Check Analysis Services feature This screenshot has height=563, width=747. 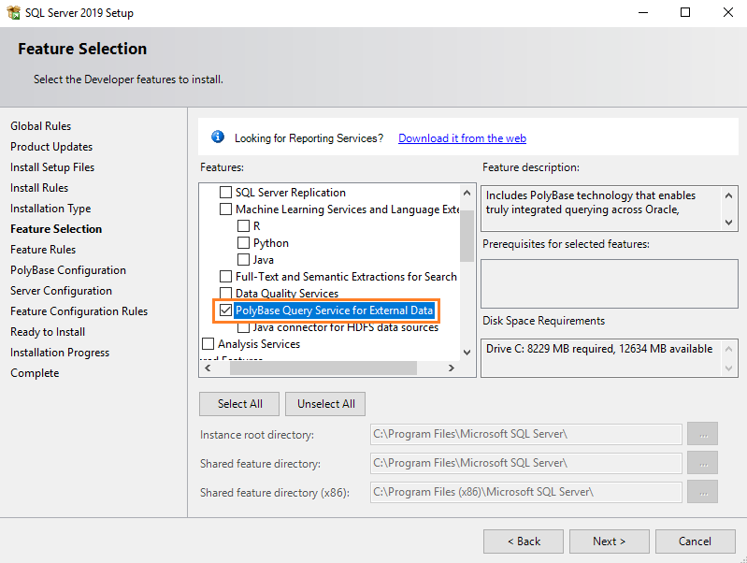click(x=208, y=344)
